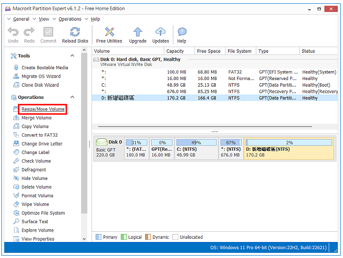This screenshot has width=343, height=258.
Task: Sort by the File System column header
Action: [x=241, y=51]
